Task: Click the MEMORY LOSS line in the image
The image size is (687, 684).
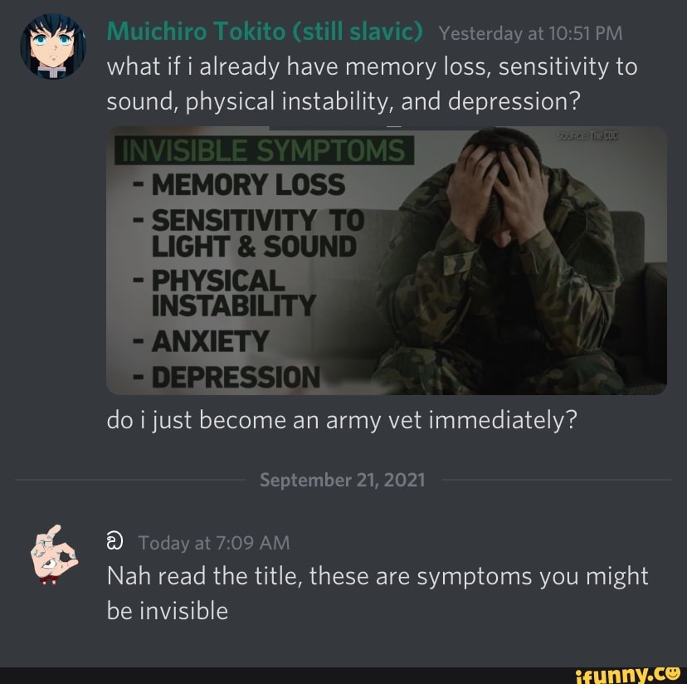Action: pyautogui.click(x=239, y=184)
